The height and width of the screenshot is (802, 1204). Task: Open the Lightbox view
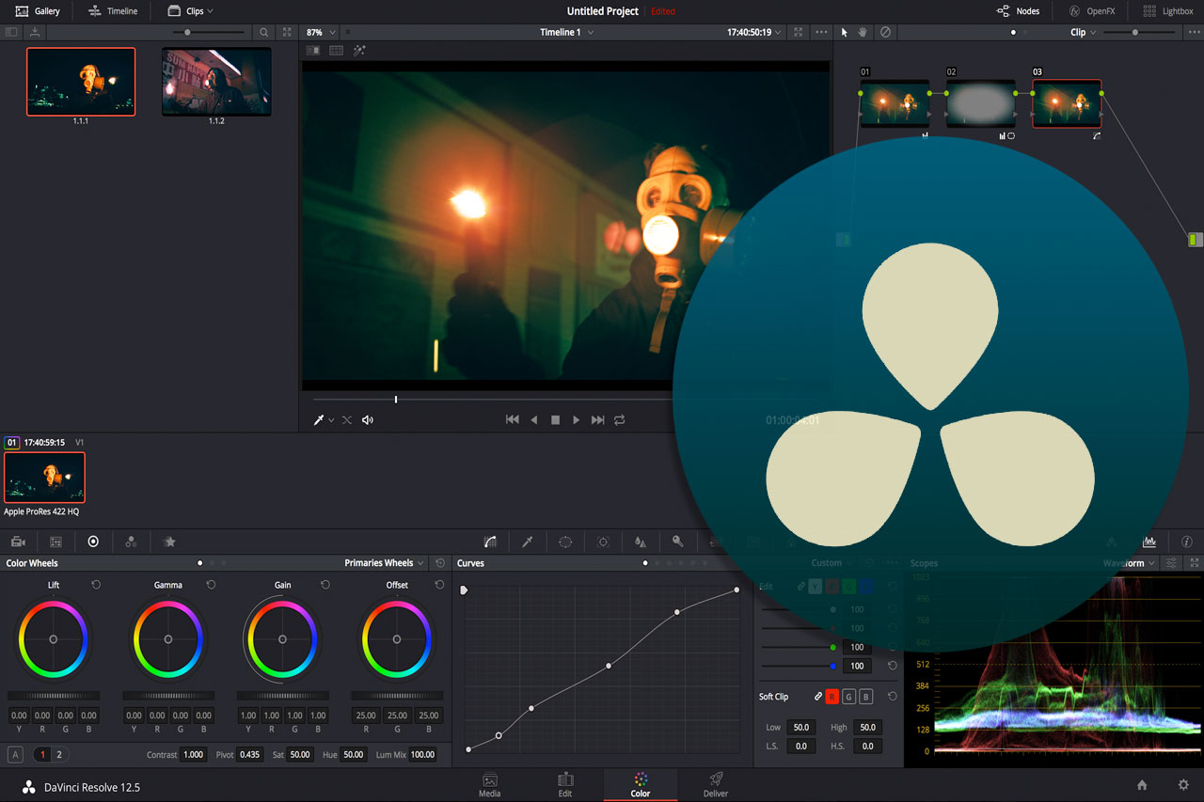click(x=1168, y=10)
